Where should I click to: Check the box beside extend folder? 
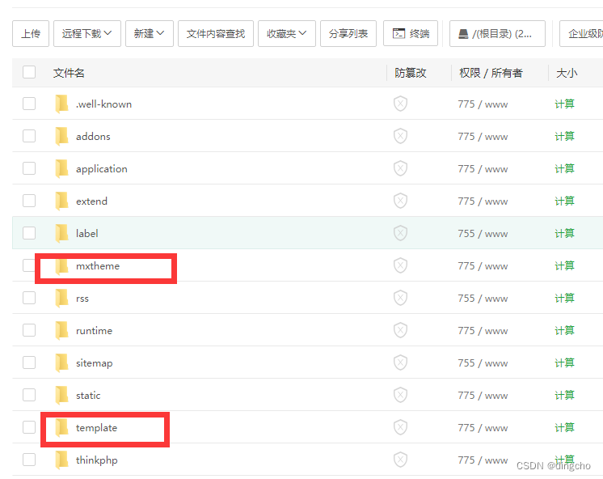pyautogui.click(x=29, y=201)
